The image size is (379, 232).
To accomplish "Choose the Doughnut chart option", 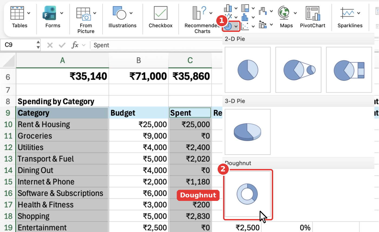I will click(x=248, y=194).
